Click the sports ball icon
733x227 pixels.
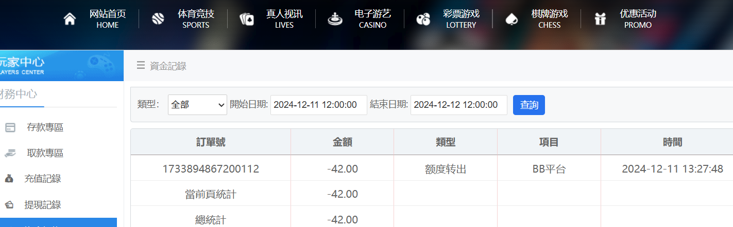pyautogui.click(x=158, y=19)
